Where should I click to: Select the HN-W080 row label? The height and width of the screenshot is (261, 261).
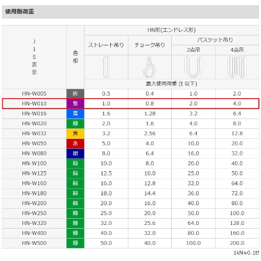pyautogui.click(x=34, y=153)
